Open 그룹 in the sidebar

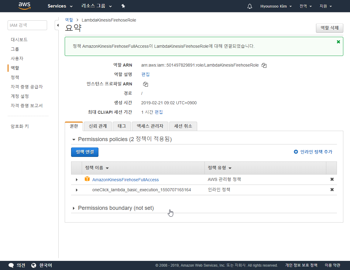(15, 49)
